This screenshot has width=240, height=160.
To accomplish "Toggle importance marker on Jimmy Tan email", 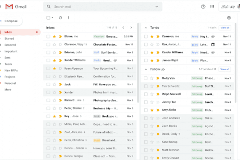I will 158,102.
